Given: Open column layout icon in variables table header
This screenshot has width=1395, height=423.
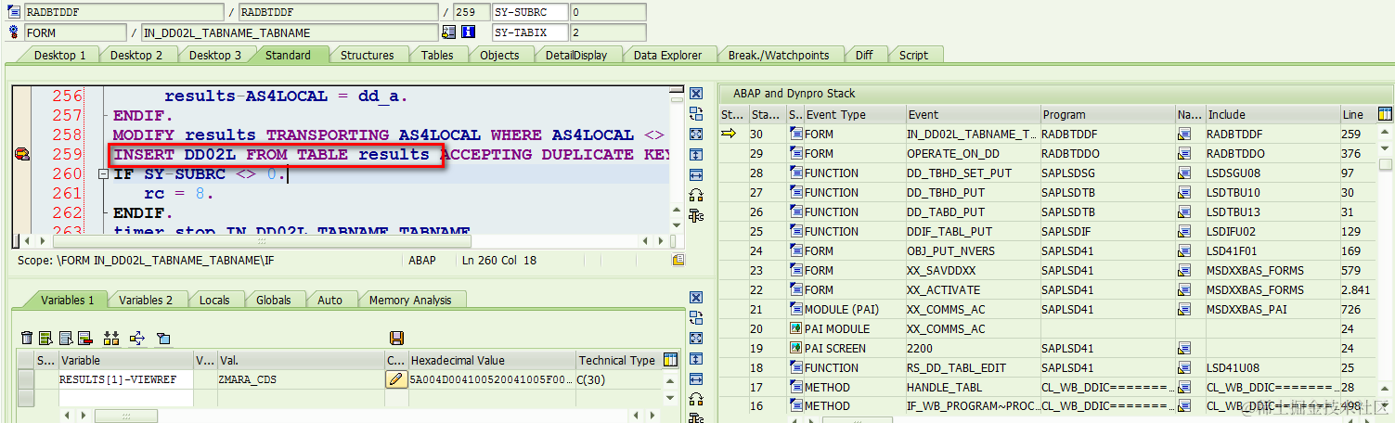Looking at the screenshot, I should point(670,360).
